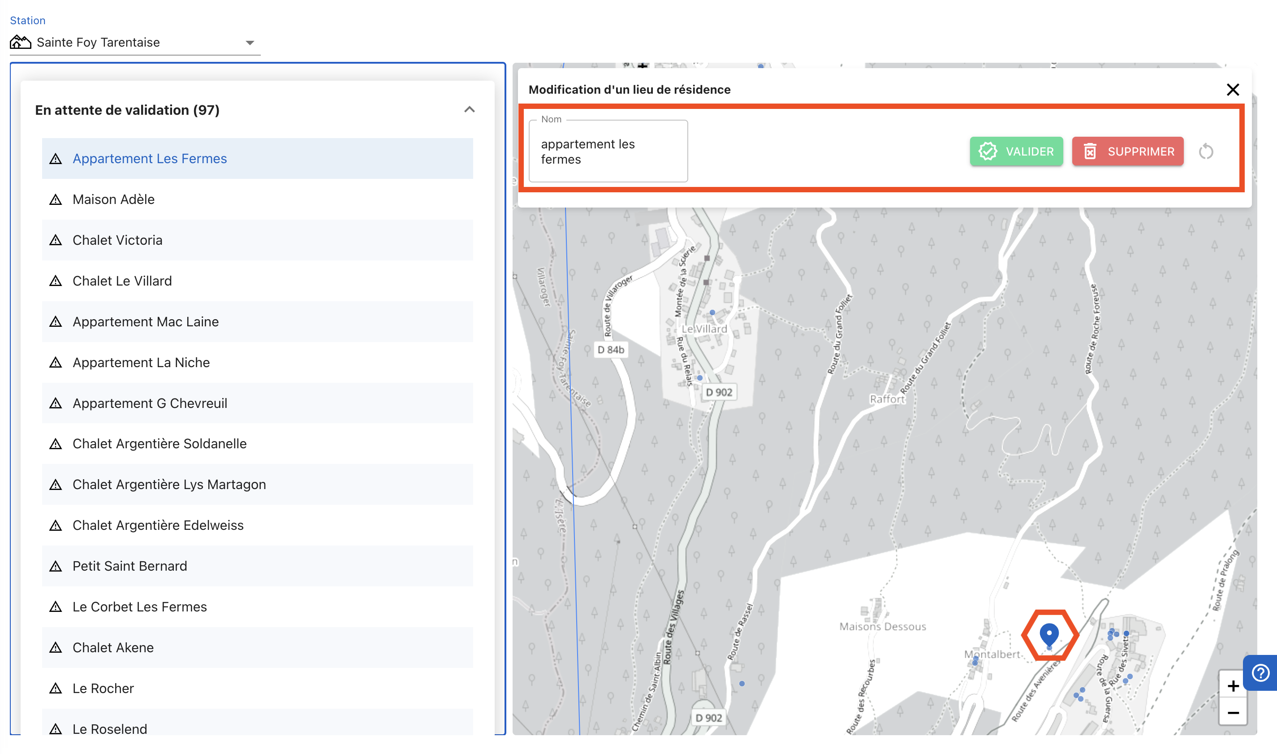Select Appartement Mac Laine entry
The width and height of the screenshot is (1277, 754).
tap(145, 321)
